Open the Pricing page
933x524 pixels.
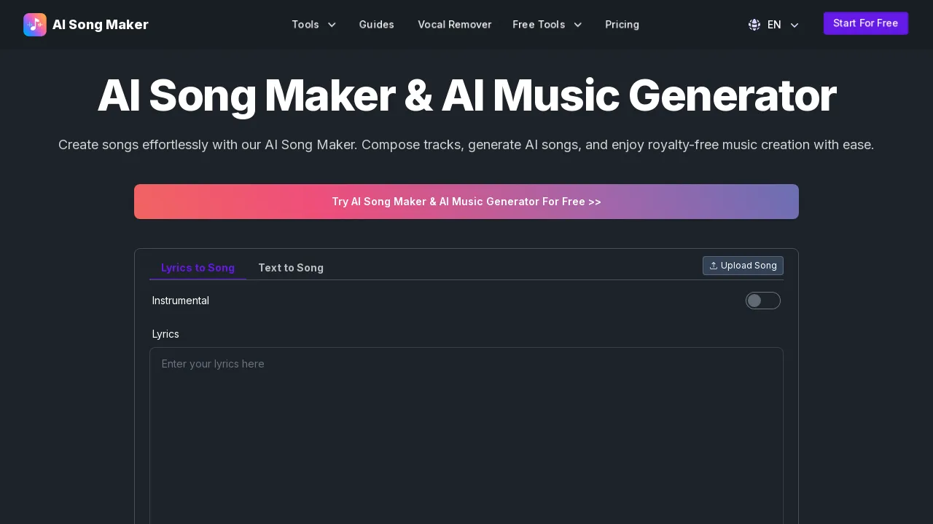click(x=622, y=25)
